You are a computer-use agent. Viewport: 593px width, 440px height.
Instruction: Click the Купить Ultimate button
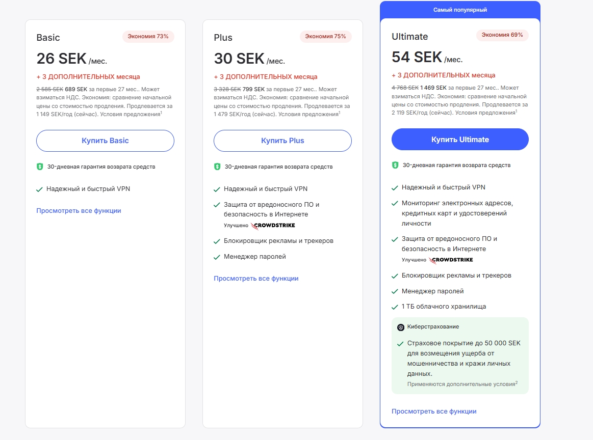point(459,139)
